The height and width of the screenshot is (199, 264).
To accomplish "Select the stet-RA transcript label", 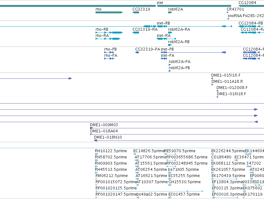I will pos(163,36).
